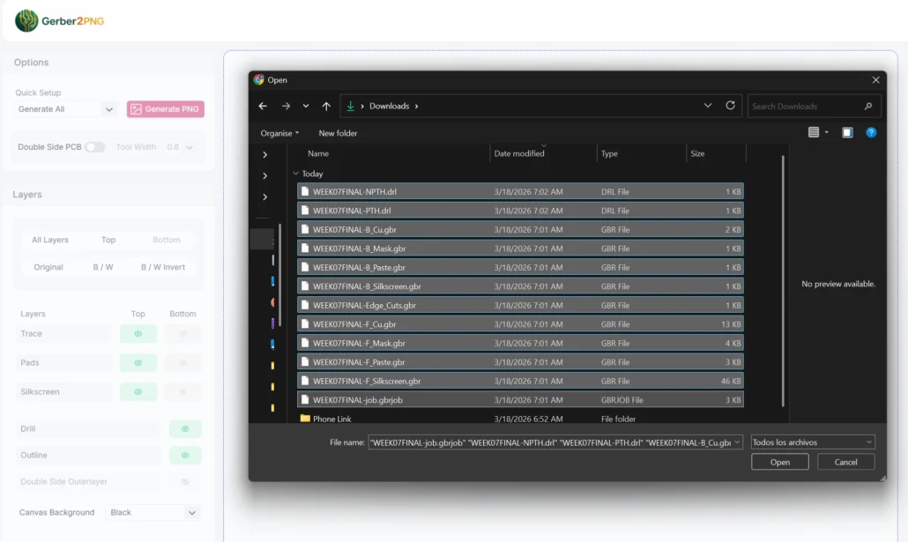908x542 pixels.
Task: Go up to parent folder with up arrow
Action: 325,105
